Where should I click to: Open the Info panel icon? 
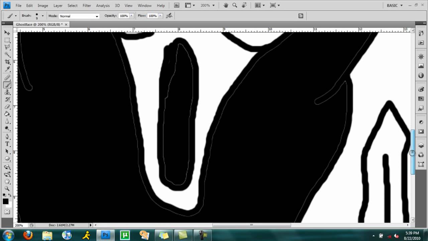click(x=421, y=76)
